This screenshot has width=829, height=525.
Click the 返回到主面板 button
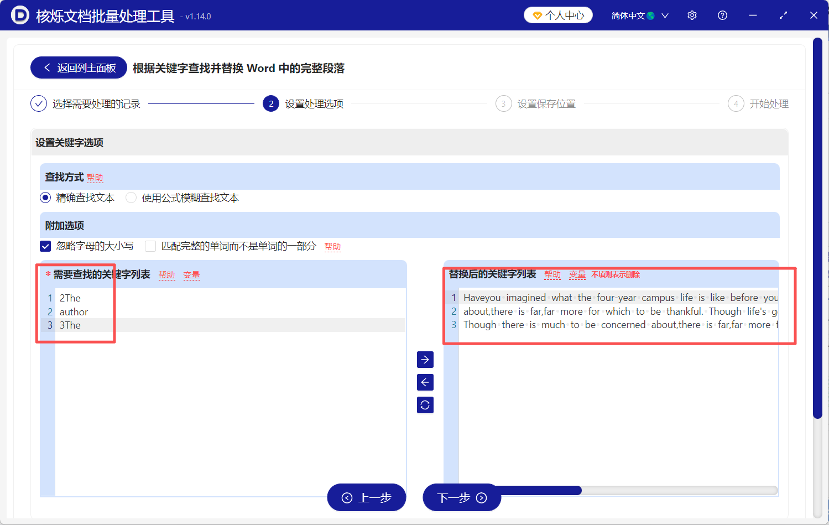[x=78, y=67]
